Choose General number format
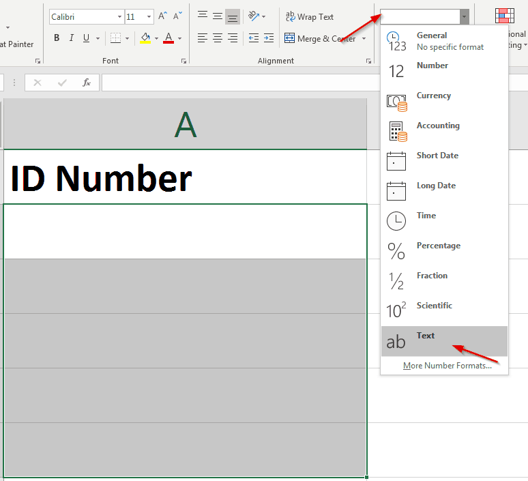The image size is (528, 481). tap(444, 41)
